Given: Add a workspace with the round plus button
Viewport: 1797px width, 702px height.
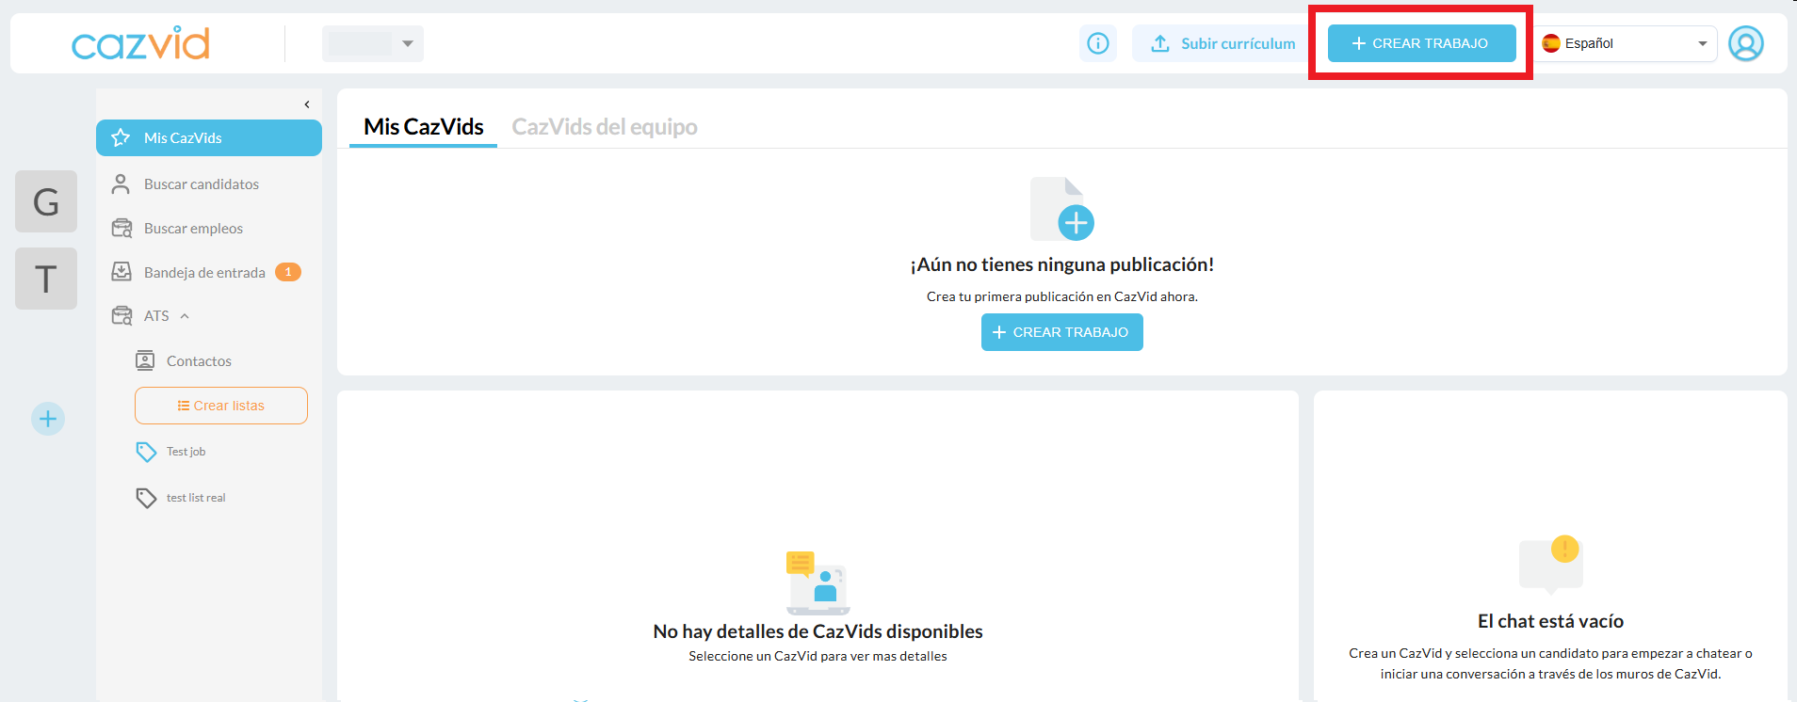Looking at the screenshot, I should pyautogui.click(x=48, y=419).
